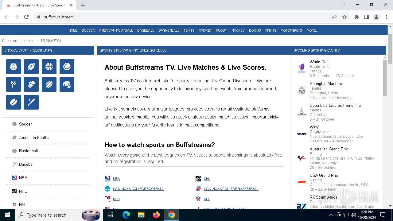The width and height of the screenshot is (393, 221).
Task: Open the Shanghai Masters event logo
Action: (x=302, y=90)
